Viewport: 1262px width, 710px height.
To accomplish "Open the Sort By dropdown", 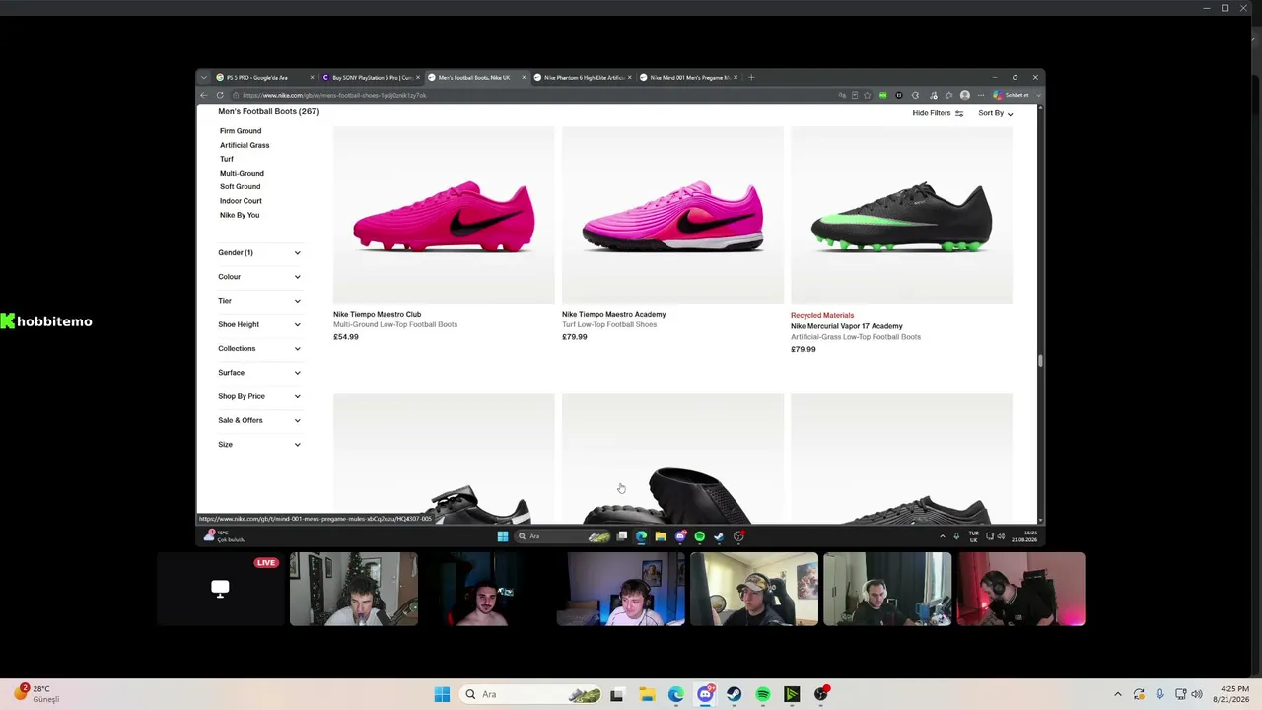I will coord(995,113).
